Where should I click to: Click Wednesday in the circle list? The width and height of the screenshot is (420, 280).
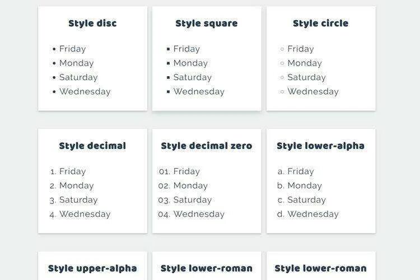pyautogui.click(x=312, y=92)
